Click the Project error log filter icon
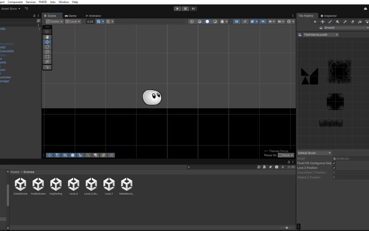Screen dimensions: 369x231 click(x=276, y=167)
